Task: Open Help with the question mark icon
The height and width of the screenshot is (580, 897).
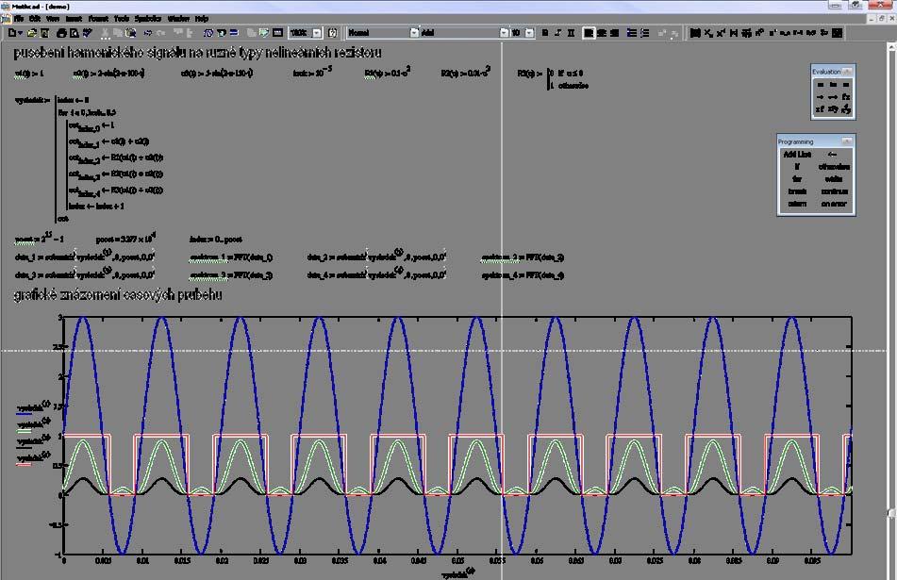Action: [x=332, y=33]
